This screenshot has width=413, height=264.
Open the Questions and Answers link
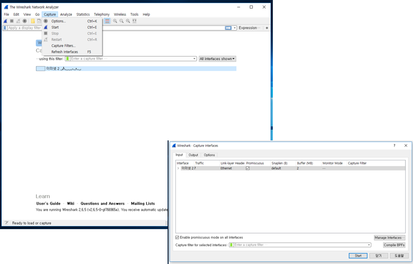[x=103, y=204]
